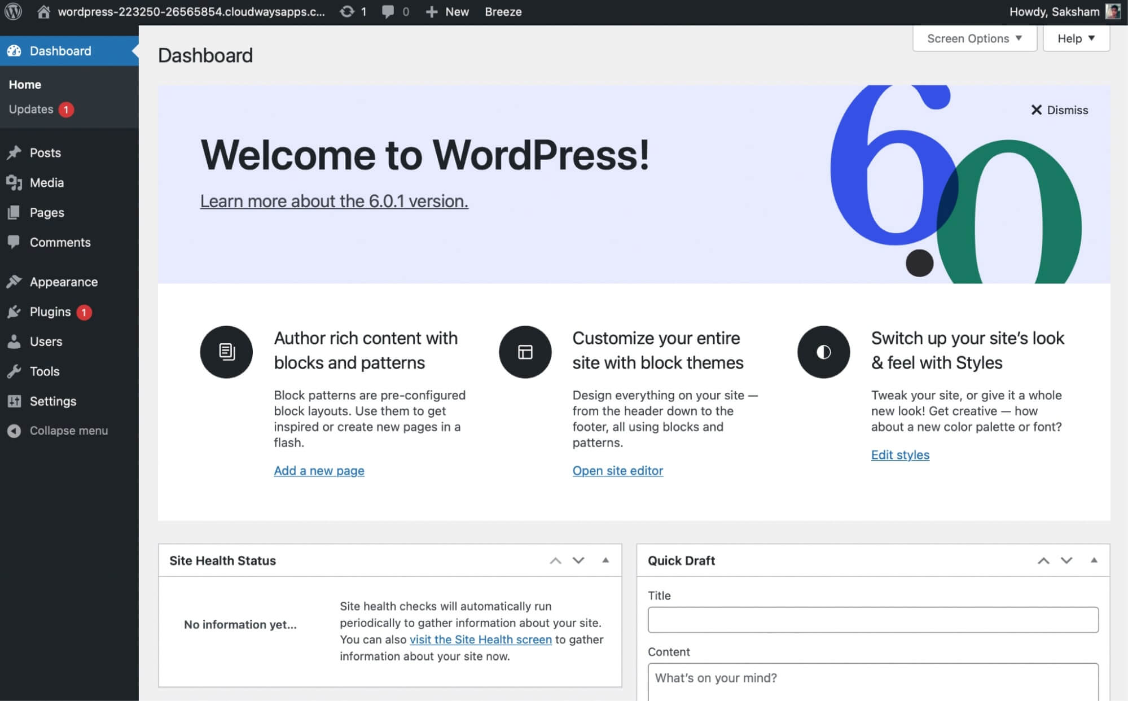Collapse the Site Health Status panel
Image resolution: width=1128 pixels, height=701 pixels.
pos(605,560)
